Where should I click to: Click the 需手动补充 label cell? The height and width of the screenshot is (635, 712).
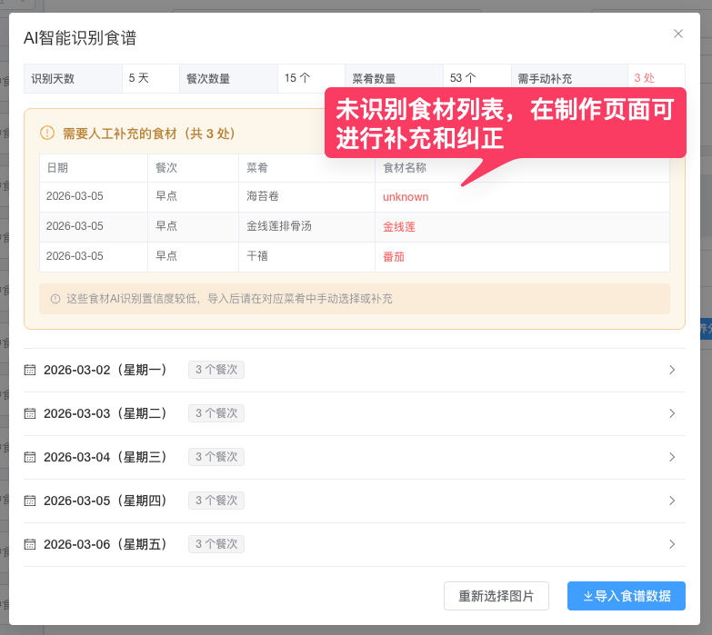click(569, 78)
